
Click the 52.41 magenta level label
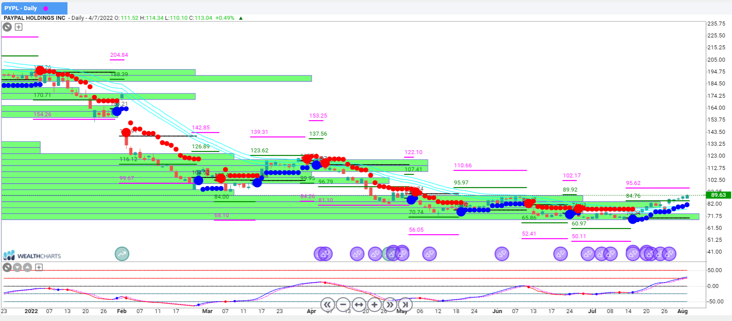click(529, 234)
